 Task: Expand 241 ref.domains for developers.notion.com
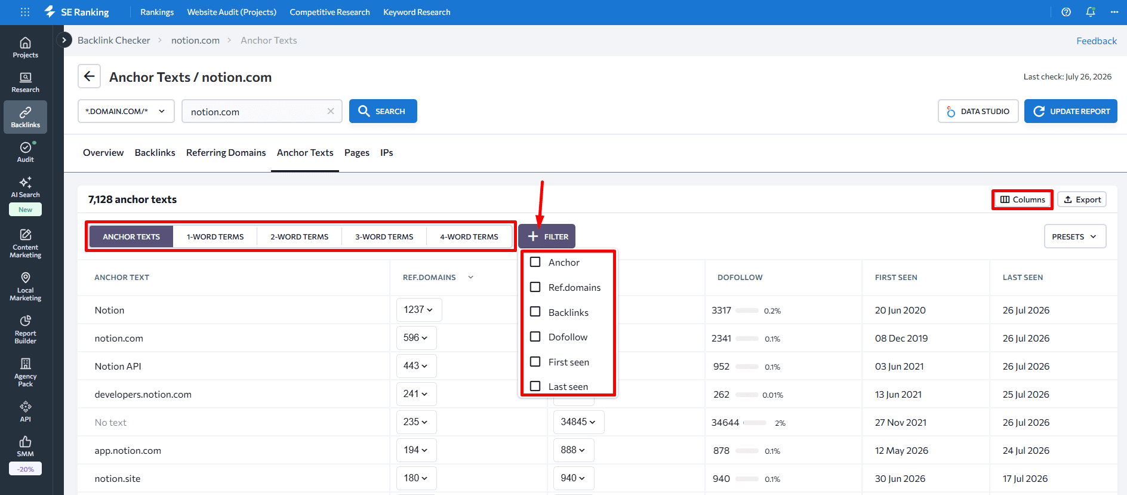pyautogui.click(x=416, y=394)
